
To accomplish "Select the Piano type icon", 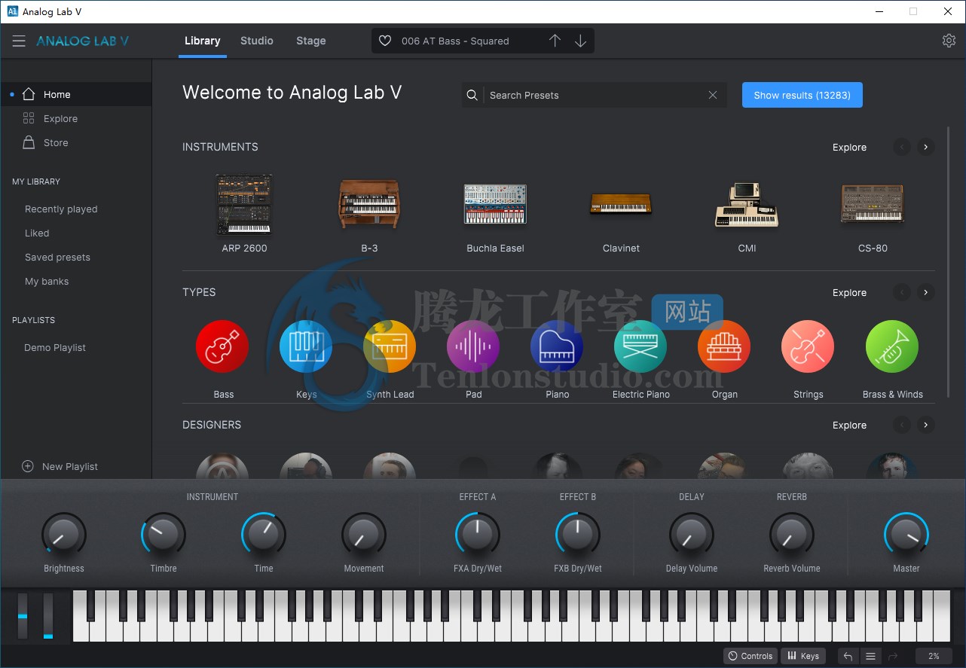I will coord(557,346).
